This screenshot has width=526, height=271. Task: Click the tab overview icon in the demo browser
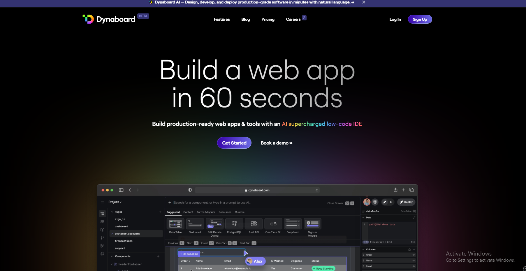[x=411, y=190]
